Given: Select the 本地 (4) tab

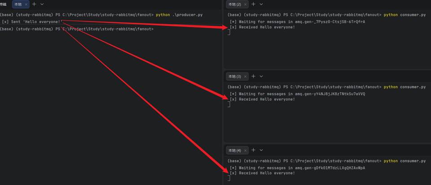Looking at the screenshot, I should pos(234,150).
